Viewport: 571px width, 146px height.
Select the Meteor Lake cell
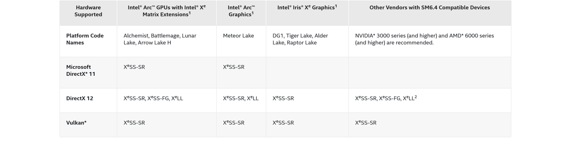(x=238, y=36)
